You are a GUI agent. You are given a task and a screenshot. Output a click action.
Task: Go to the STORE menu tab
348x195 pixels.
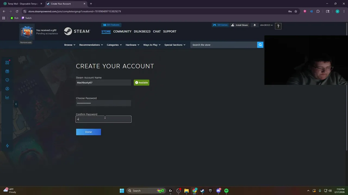tap(106, 31)
